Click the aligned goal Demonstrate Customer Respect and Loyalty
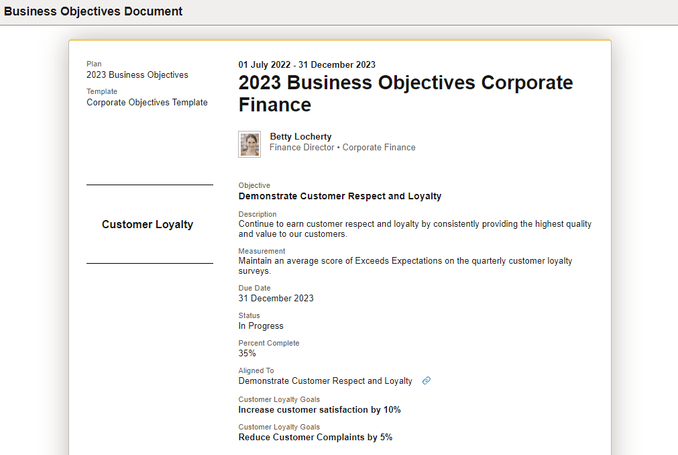The height and width of the screenshot is (455, 678). click(325, 381)
